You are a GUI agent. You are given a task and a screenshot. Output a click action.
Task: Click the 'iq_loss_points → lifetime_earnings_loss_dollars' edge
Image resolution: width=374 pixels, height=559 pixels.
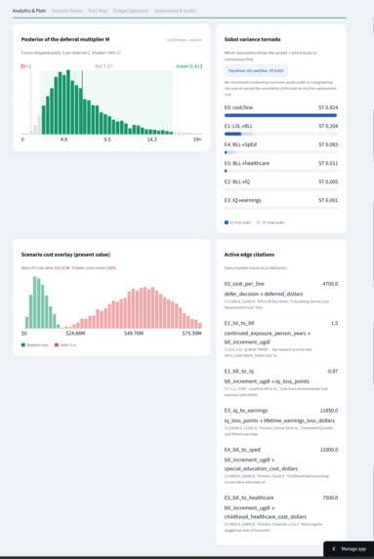coord(279,420)
